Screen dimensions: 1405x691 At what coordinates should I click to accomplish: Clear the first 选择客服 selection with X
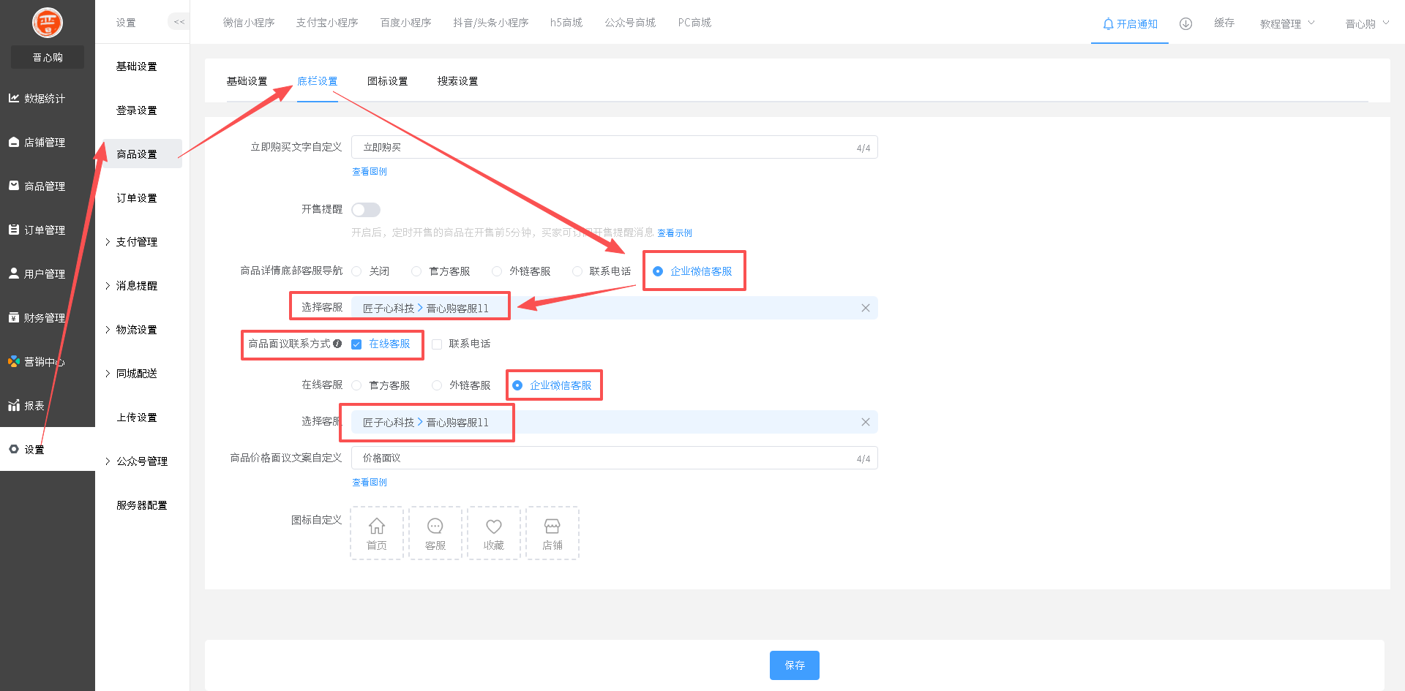pyautogui.click(x=866, y=308)
